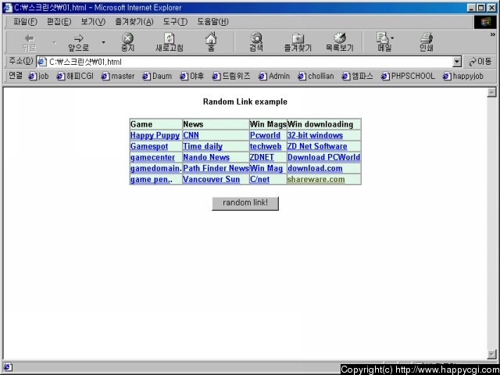The image size is (500, 375).
Task: Open the Time daily link
Action: [x=203, y=146]
